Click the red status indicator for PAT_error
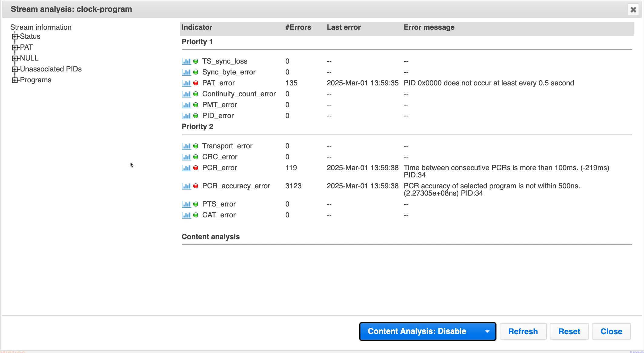 (x=196, y=83)
